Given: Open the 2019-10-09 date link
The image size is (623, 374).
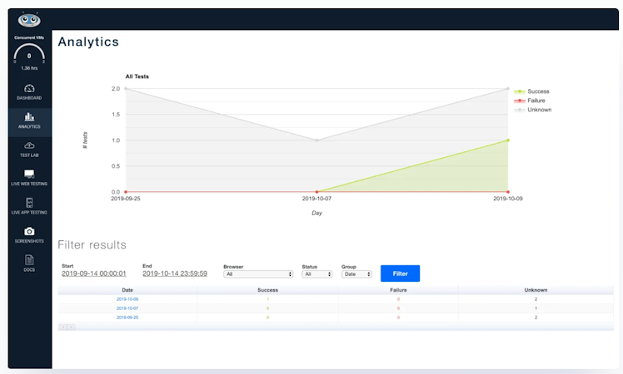Looking at the screenshot, I should click(x=127, y=299).
